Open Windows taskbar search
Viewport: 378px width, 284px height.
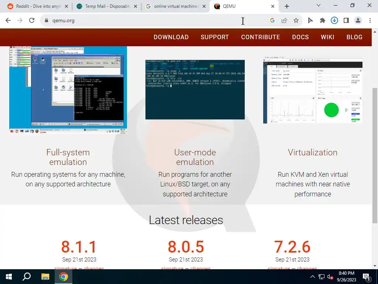point(27,277)
